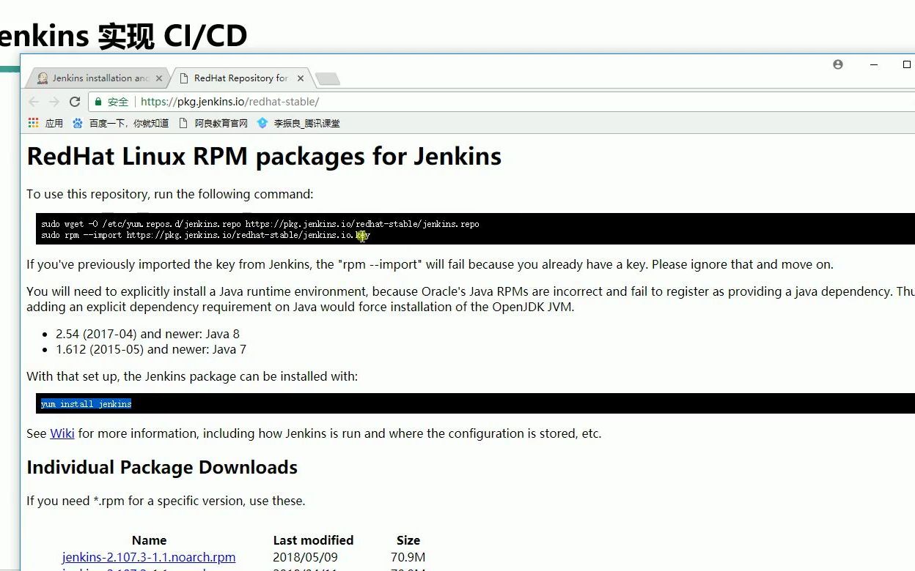Click the Jenkins favicon on the first tab
This screenshot has width=915, height=571.
tap(43, 78)
